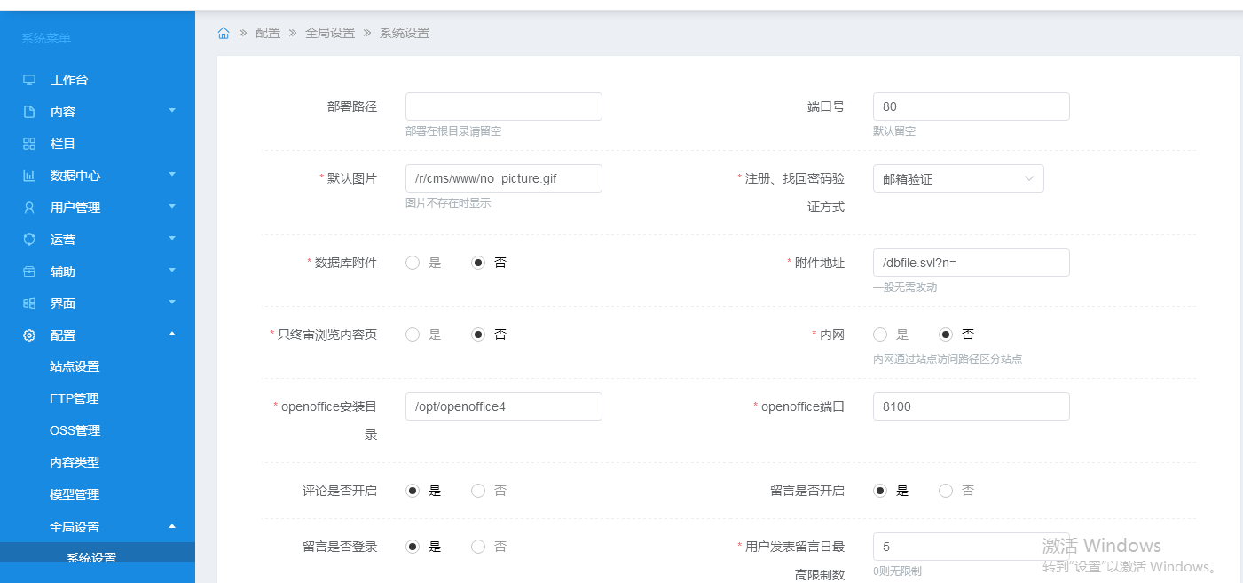Viewport: 1243px width, 583px height.
Task: Select 是 for 留言是否登录
Action: pyautogui.click(x=413, y=547)
